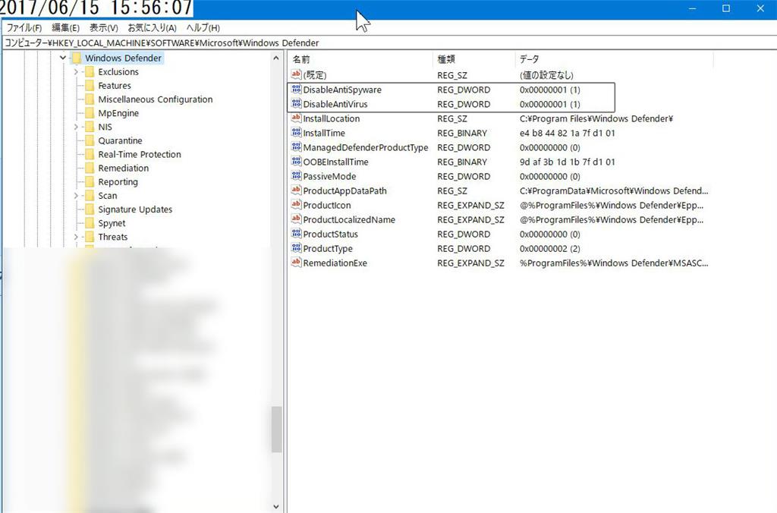Image resolution: width=777 pixels, height=513 pixels.
Task: Maximize the Registry Editor window
Action: pyautogui.click(x=726, y=8)
